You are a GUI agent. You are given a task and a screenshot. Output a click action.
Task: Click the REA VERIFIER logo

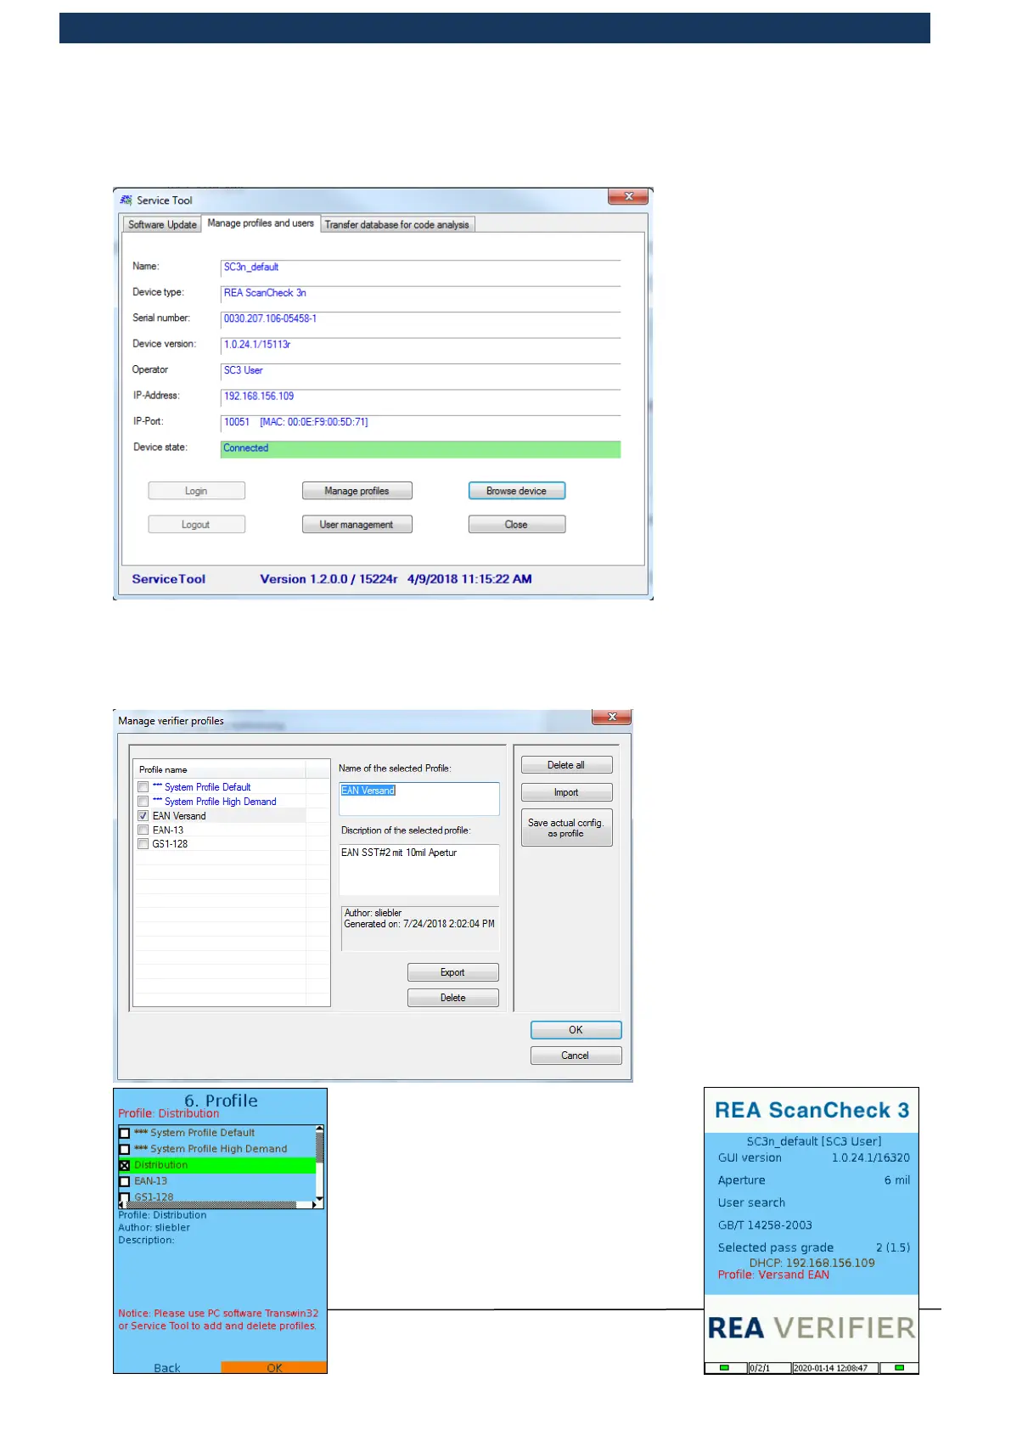pos(812,1328)
